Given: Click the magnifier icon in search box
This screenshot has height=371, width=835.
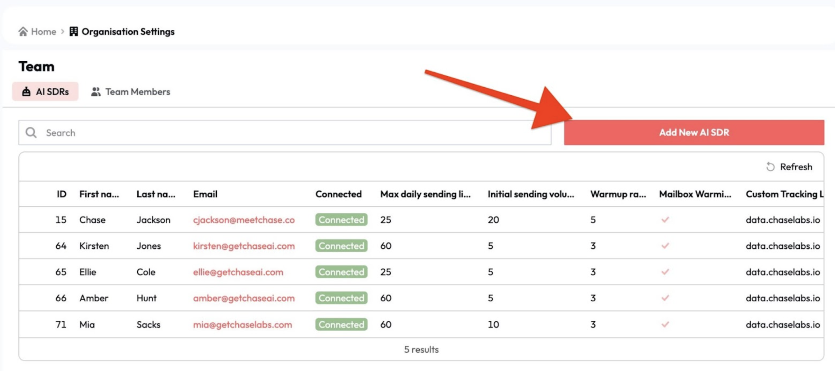Looking at the screenshot, I should pos(31,133).
